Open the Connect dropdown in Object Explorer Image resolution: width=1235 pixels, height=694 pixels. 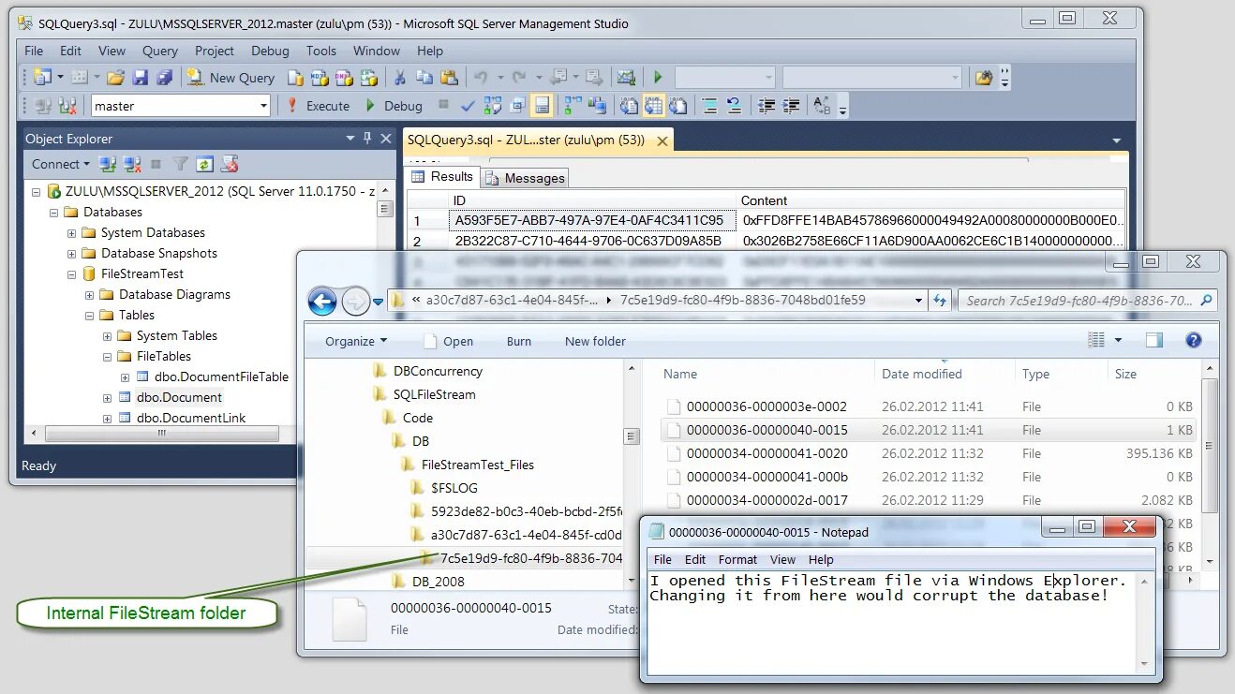[x=61, y=164]
